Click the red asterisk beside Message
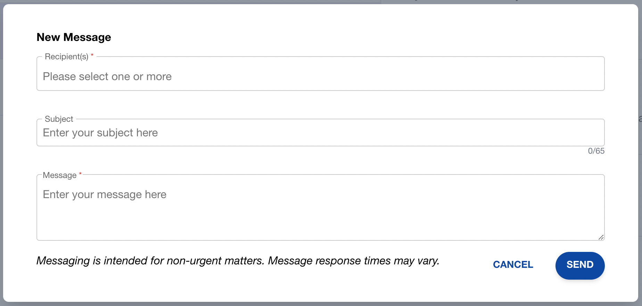 pyautogui.click(x=80, y=174)
